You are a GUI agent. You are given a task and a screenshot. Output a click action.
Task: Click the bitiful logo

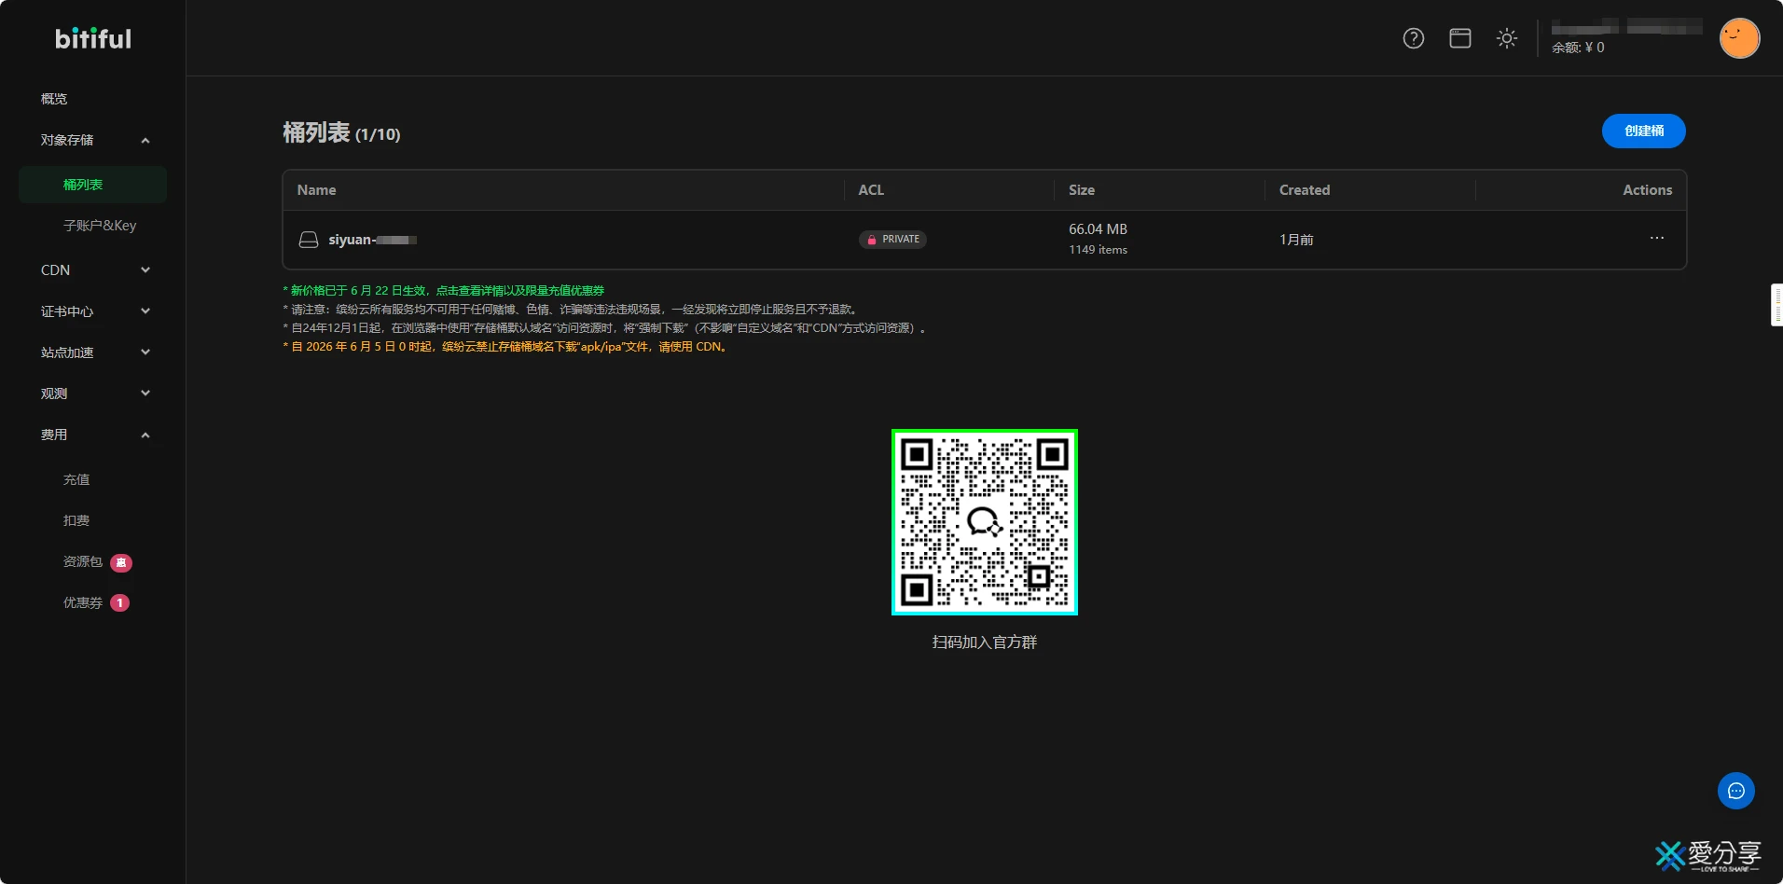[93, 38]
